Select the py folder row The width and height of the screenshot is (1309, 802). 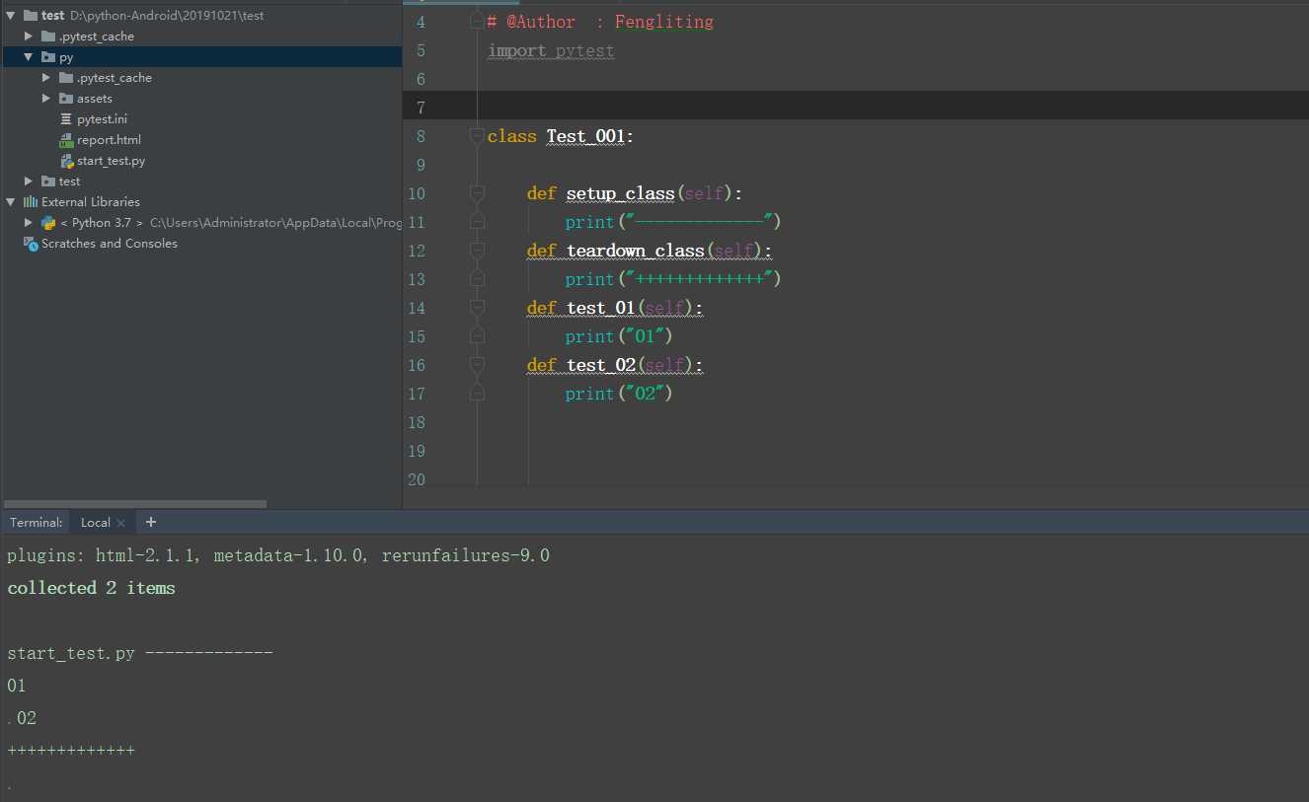pyautogui.click(x=201, y=57)
